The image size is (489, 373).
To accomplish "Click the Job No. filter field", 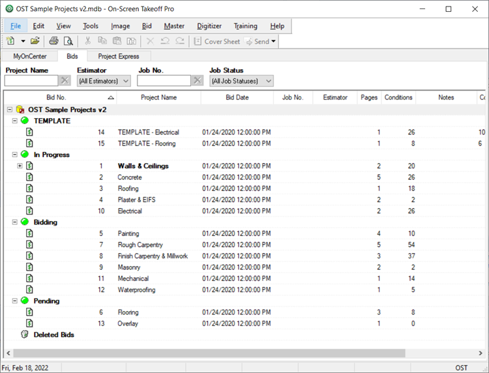I will coord(164,81).
